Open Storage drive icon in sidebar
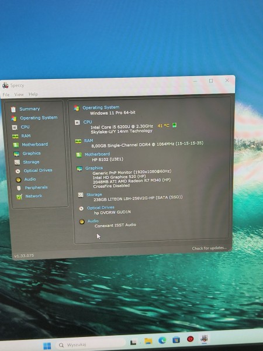Viewport: 263px width, 351px height. click(17, 162)
